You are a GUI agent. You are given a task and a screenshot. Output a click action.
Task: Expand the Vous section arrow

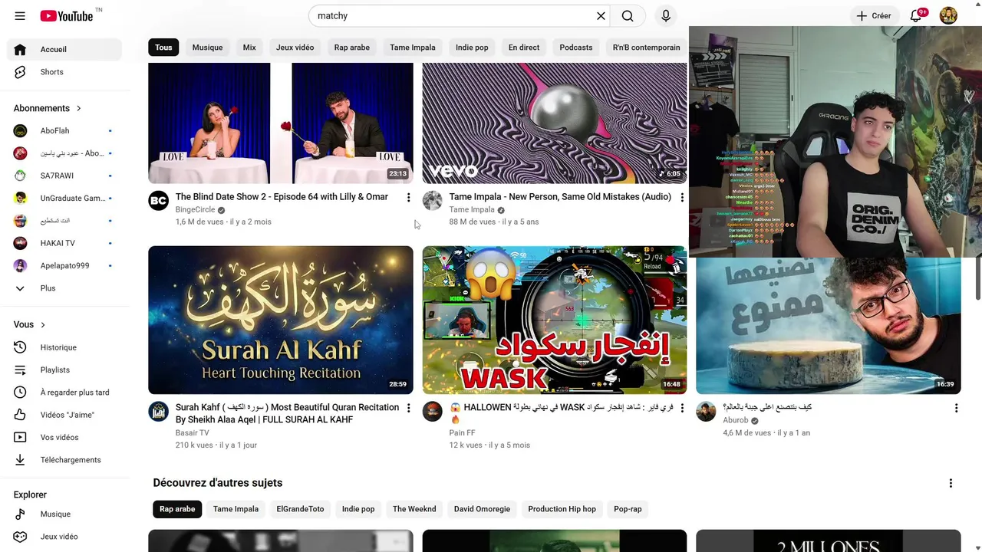tap(43, 325)
